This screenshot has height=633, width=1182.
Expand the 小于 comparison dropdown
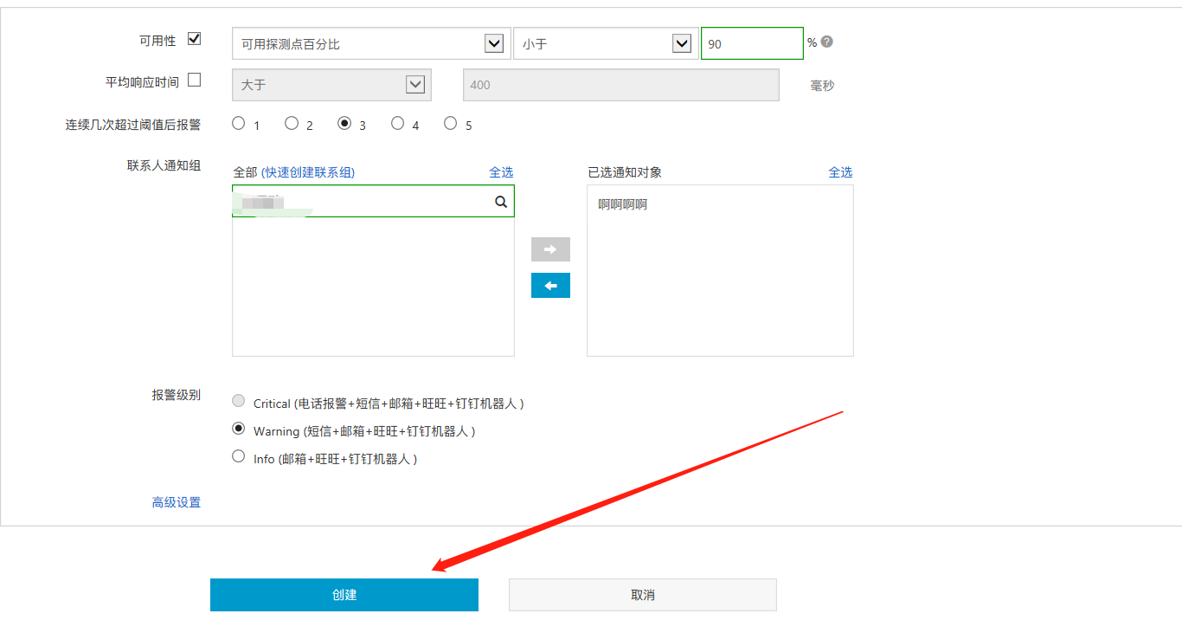[x=605, y=43]
